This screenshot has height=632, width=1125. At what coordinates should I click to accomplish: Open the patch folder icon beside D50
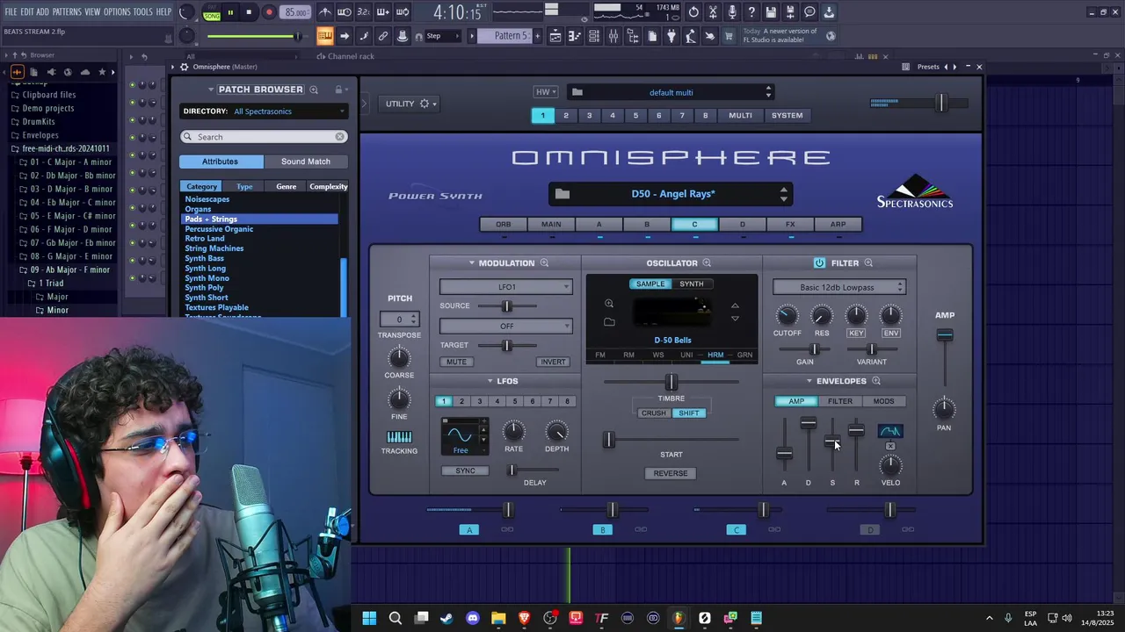(562, 194)
